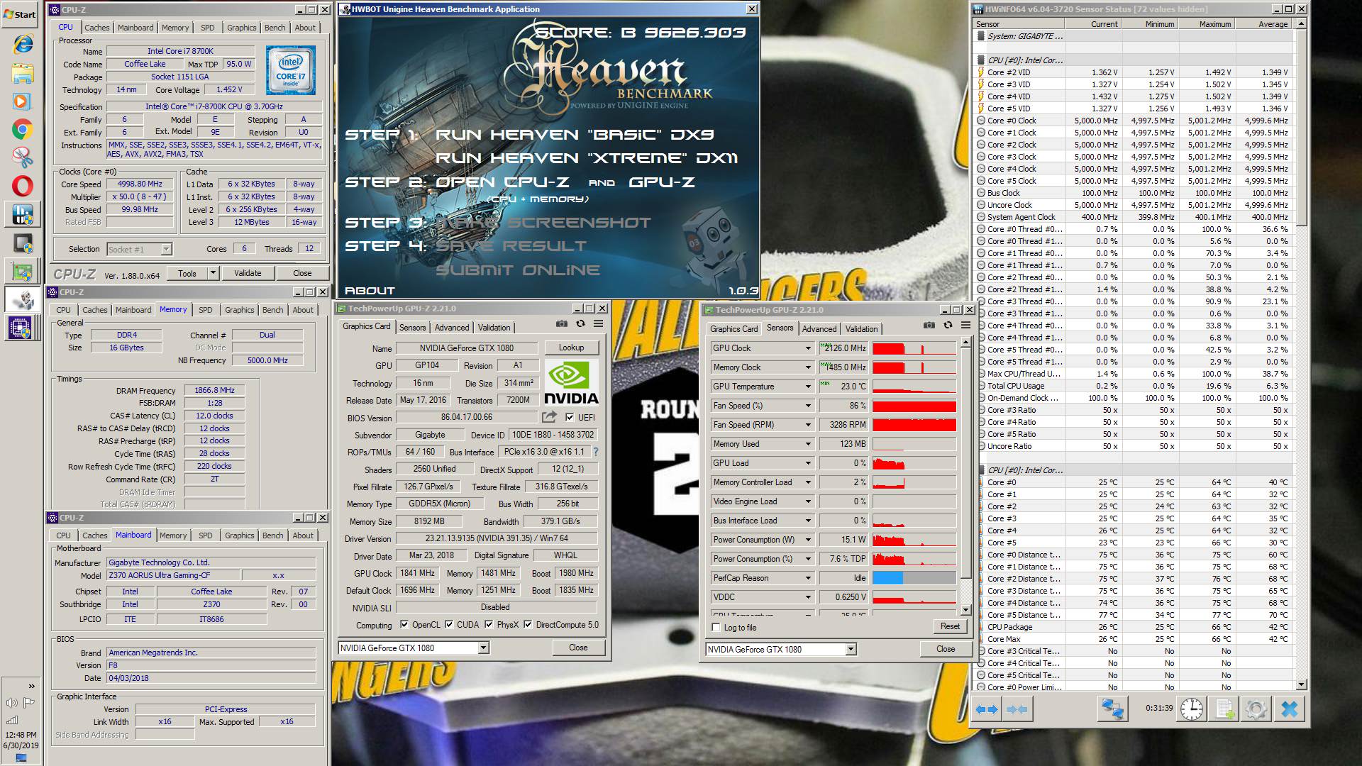Expand GPU Temperature sensor dropdown
This screenshot has height=766, width=1362.
(807, 387)
